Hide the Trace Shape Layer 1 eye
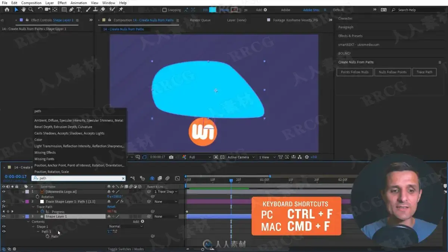448x252 pixels. [x=4, y=202]
